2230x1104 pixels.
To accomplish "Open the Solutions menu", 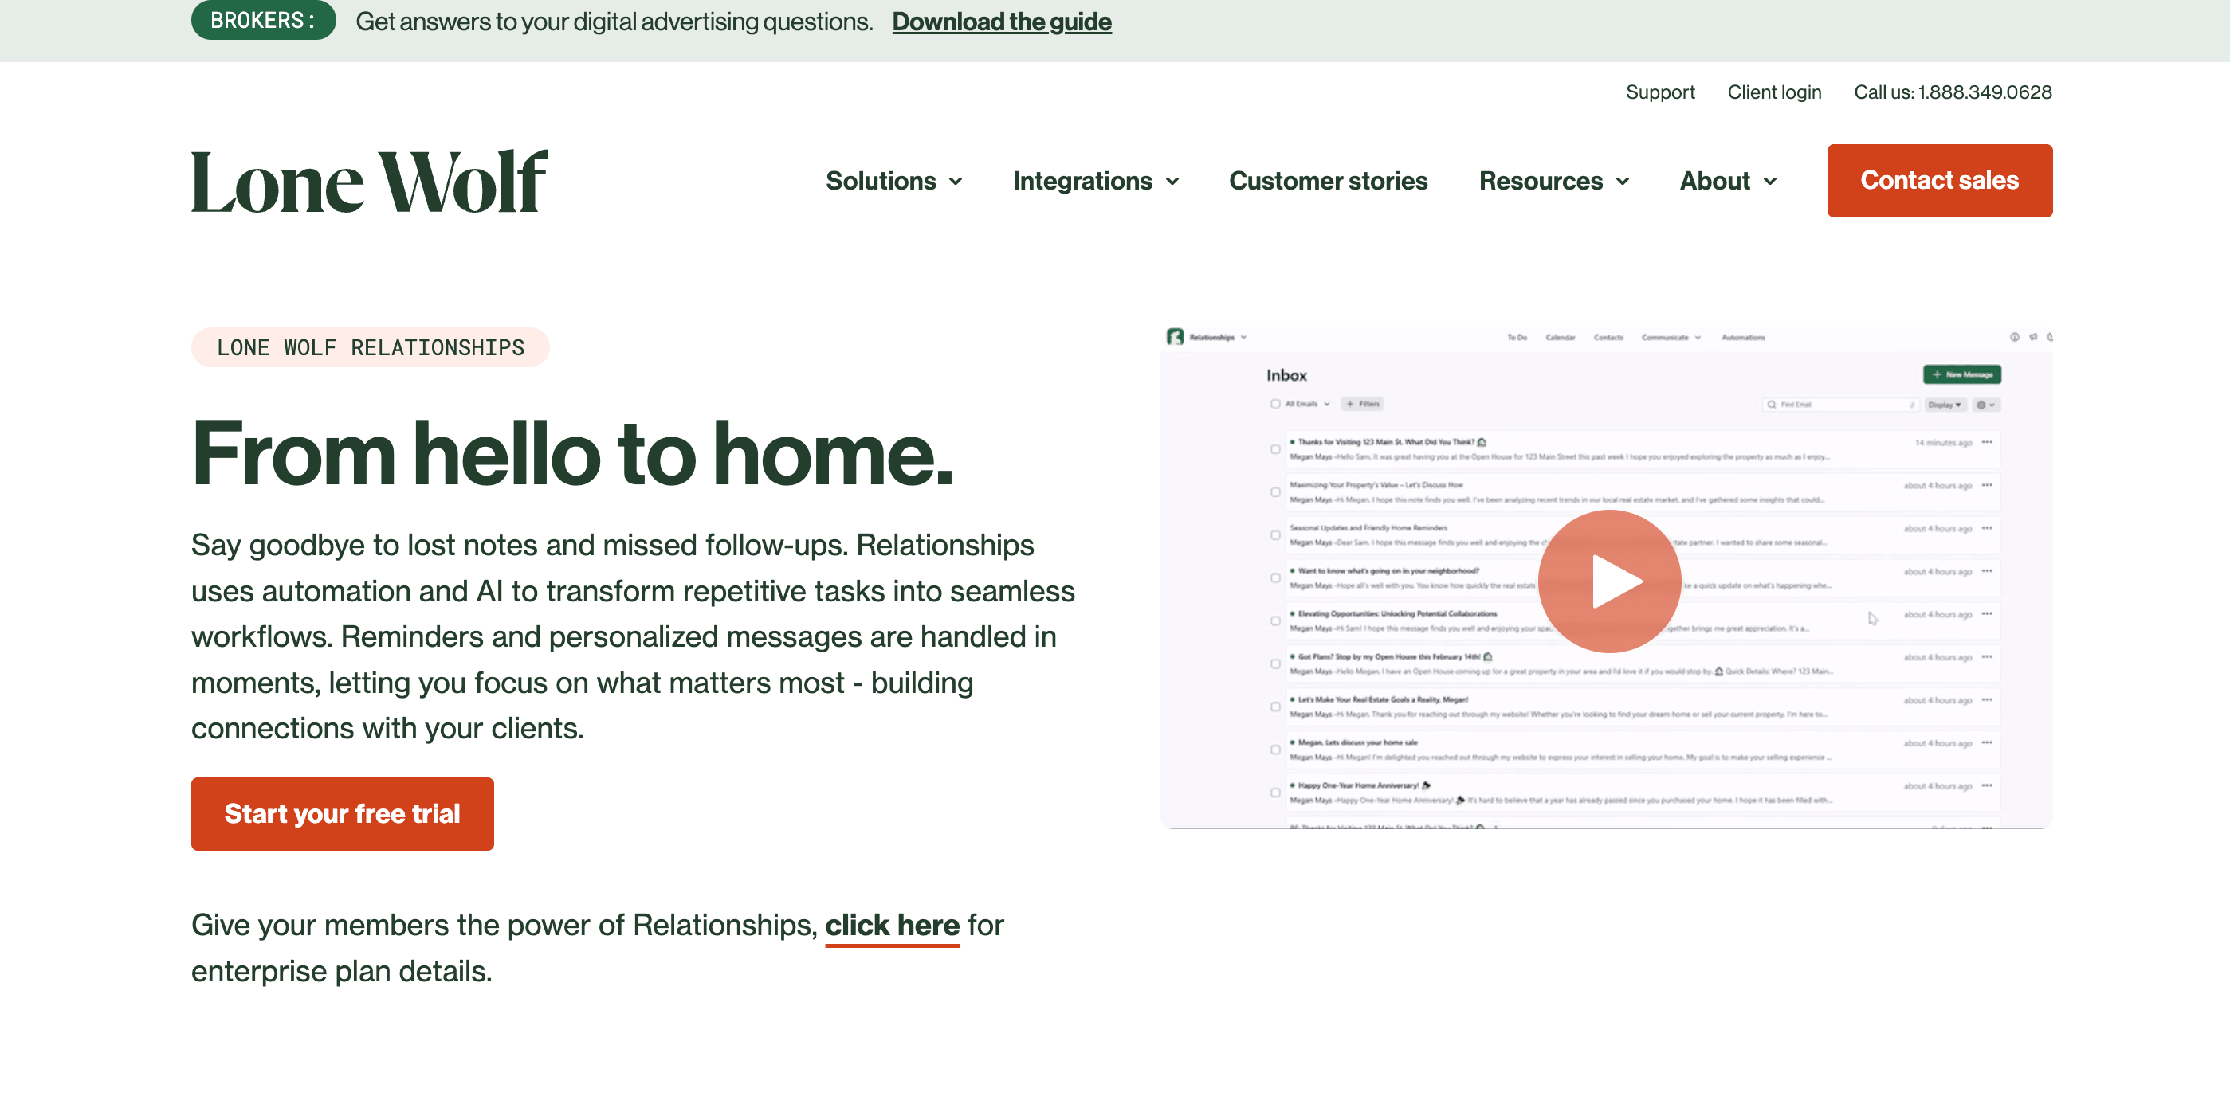I will coord(881,181).
